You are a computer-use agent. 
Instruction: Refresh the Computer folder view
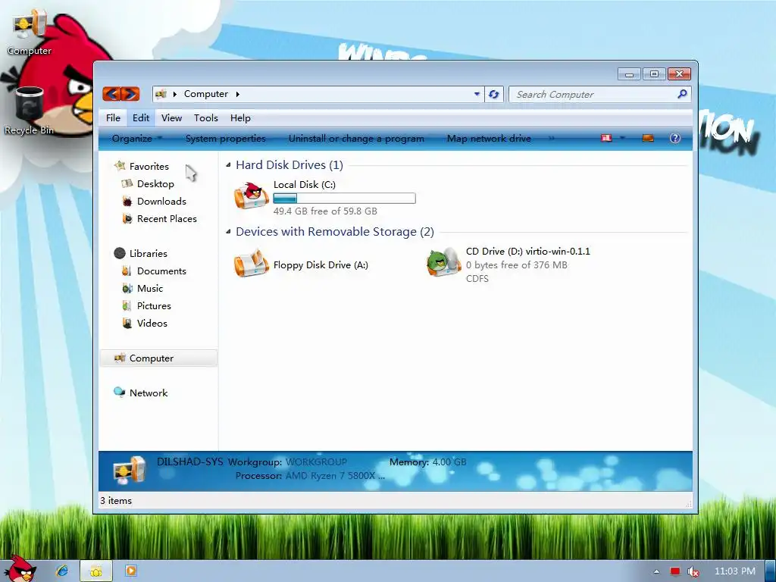[493, 94]
